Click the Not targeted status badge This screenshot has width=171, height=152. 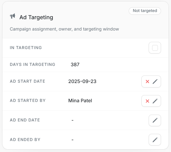[145, 11]
